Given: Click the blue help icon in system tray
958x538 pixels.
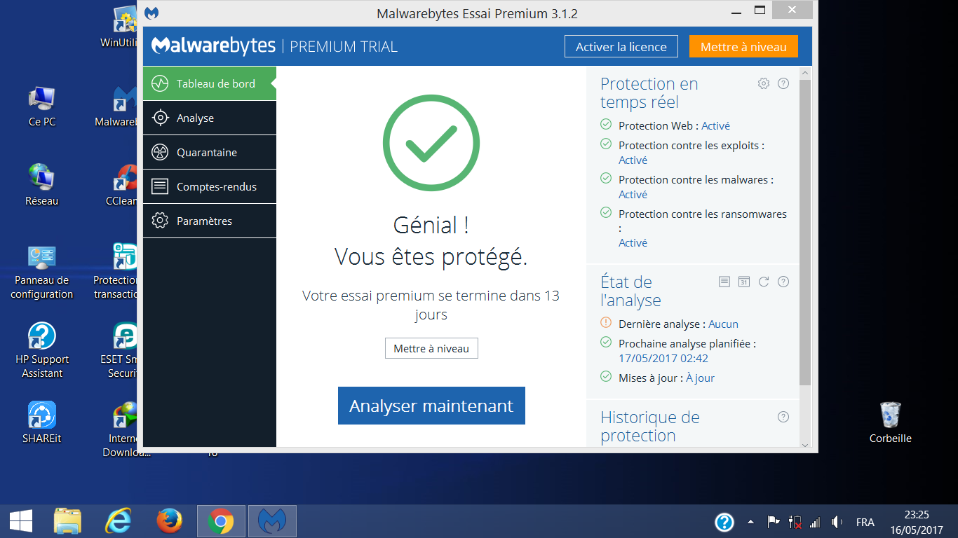Looking at the screenshot, I should pos(724,522).
